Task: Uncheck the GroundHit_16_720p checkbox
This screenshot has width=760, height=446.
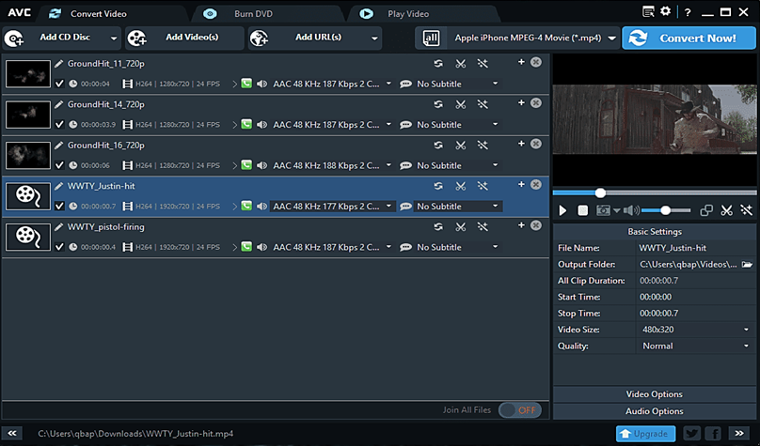Action: tap(59, 165)
